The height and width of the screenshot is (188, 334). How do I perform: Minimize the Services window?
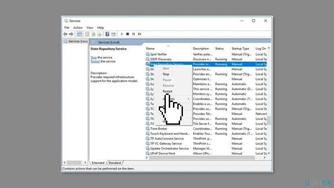pos(242,21)
